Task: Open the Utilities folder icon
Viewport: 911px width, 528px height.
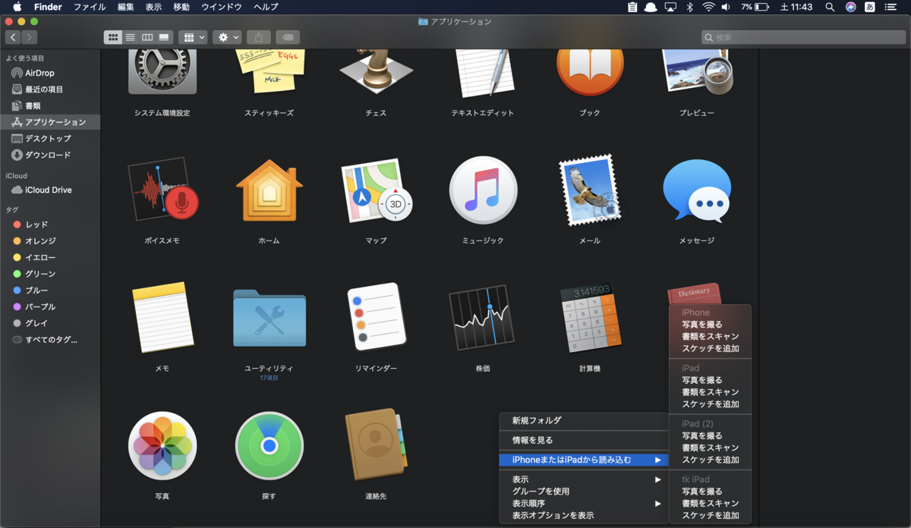Action: pyautogui.click(x=269, y=317)
